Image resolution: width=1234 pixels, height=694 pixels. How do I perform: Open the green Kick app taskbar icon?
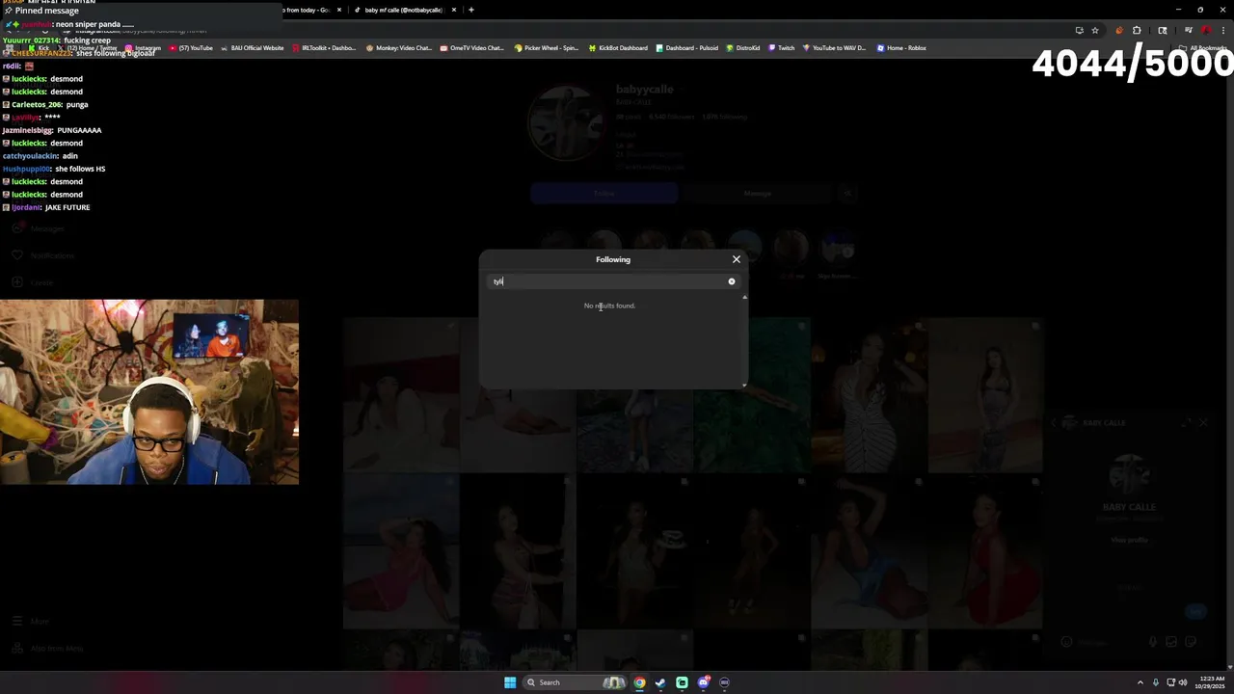(x=683, y=682)
